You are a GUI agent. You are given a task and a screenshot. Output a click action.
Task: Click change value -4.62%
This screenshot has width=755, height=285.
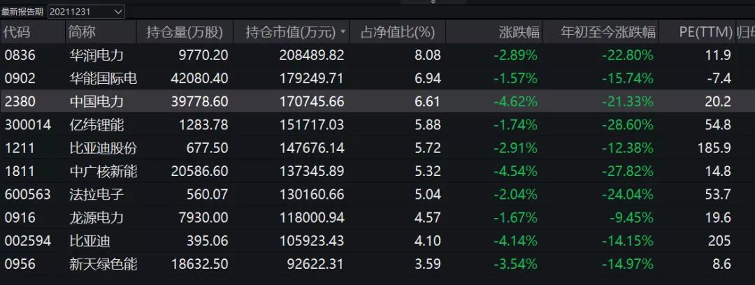[515, 101]
